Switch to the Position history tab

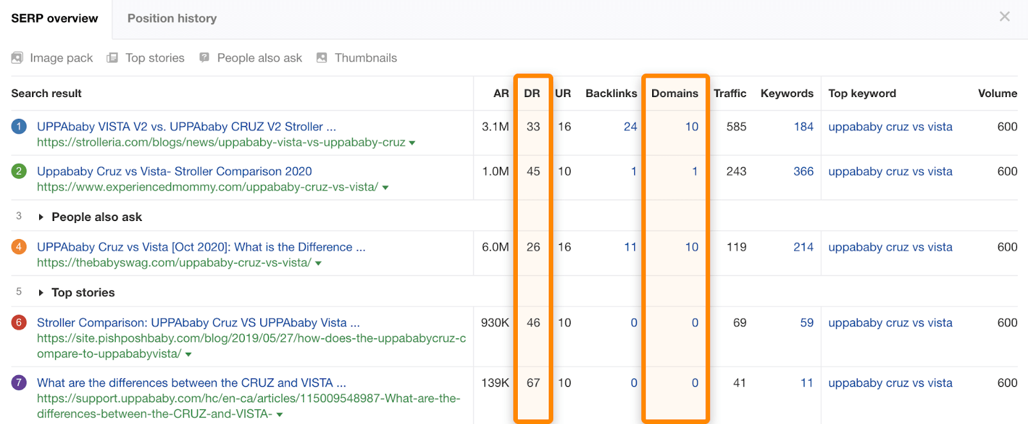tap(172, 19)
